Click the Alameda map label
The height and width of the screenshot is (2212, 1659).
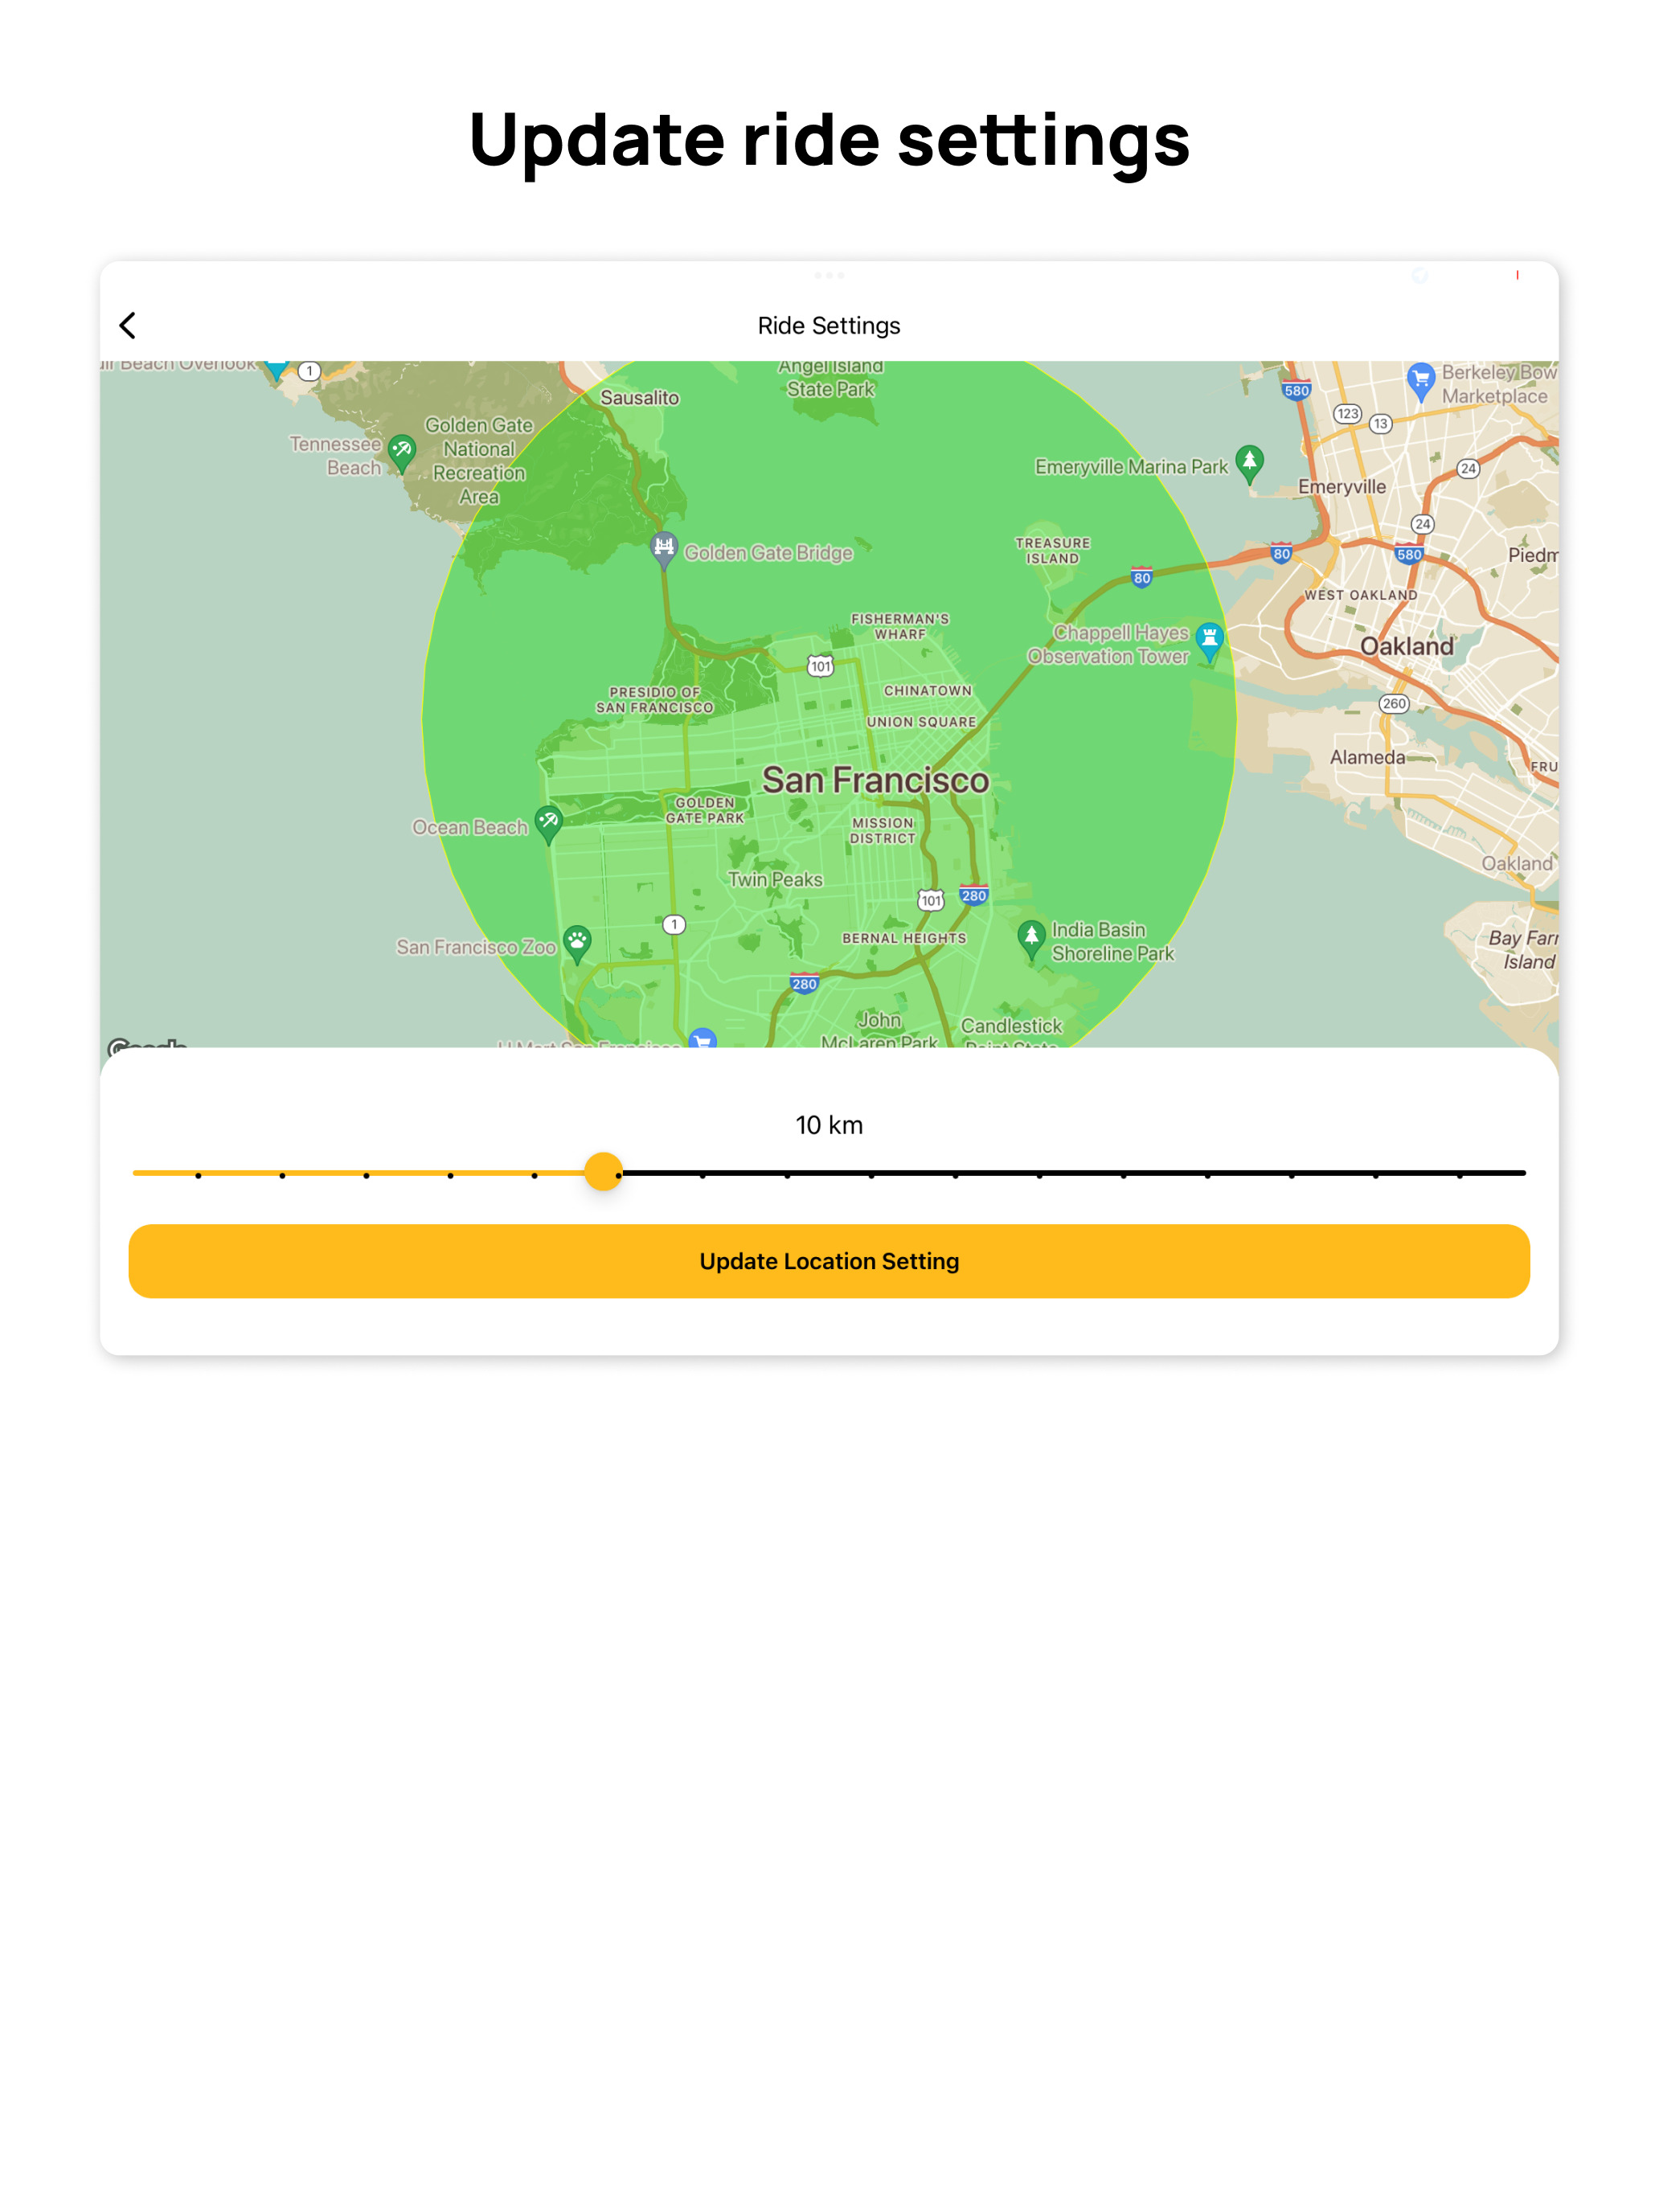(x=1367, y=757)
